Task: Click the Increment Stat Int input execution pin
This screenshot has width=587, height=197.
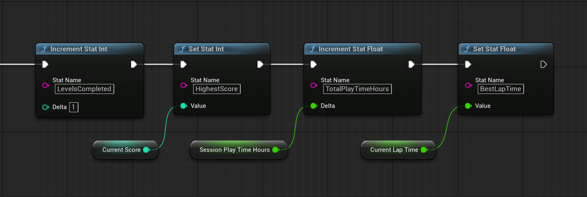Action: [x=45, y=64]
